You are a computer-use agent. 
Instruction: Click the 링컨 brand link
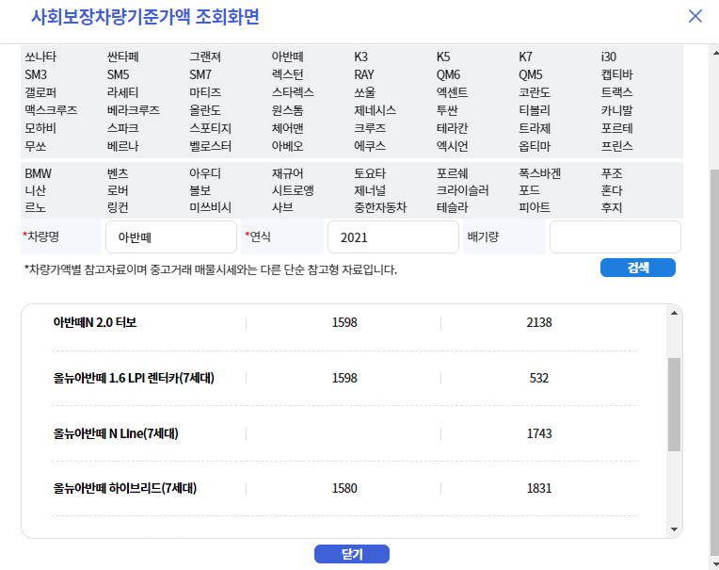(118, 207)
